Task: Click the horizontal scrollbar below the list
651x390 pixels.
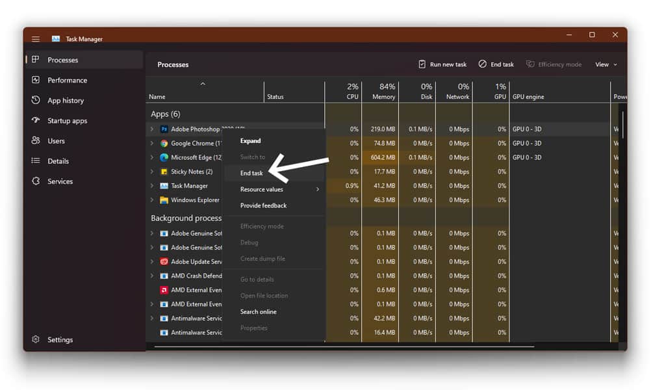Action: point(344,346)
